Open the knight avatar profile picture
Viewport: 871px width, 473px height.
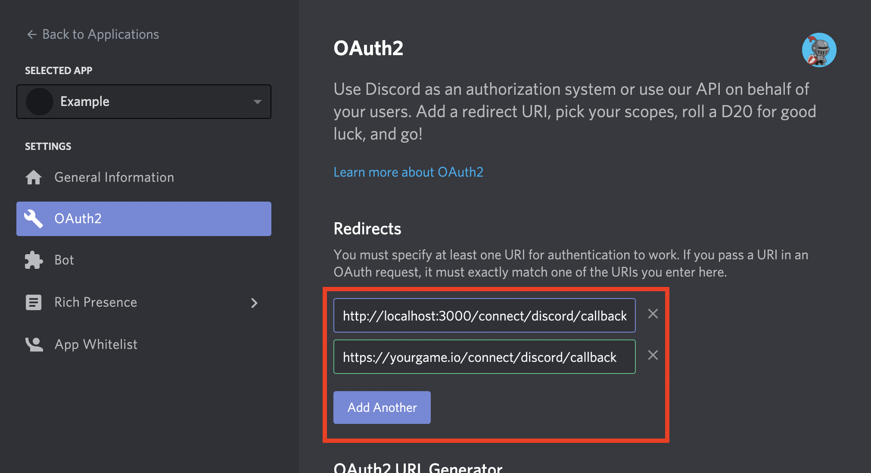819,50
